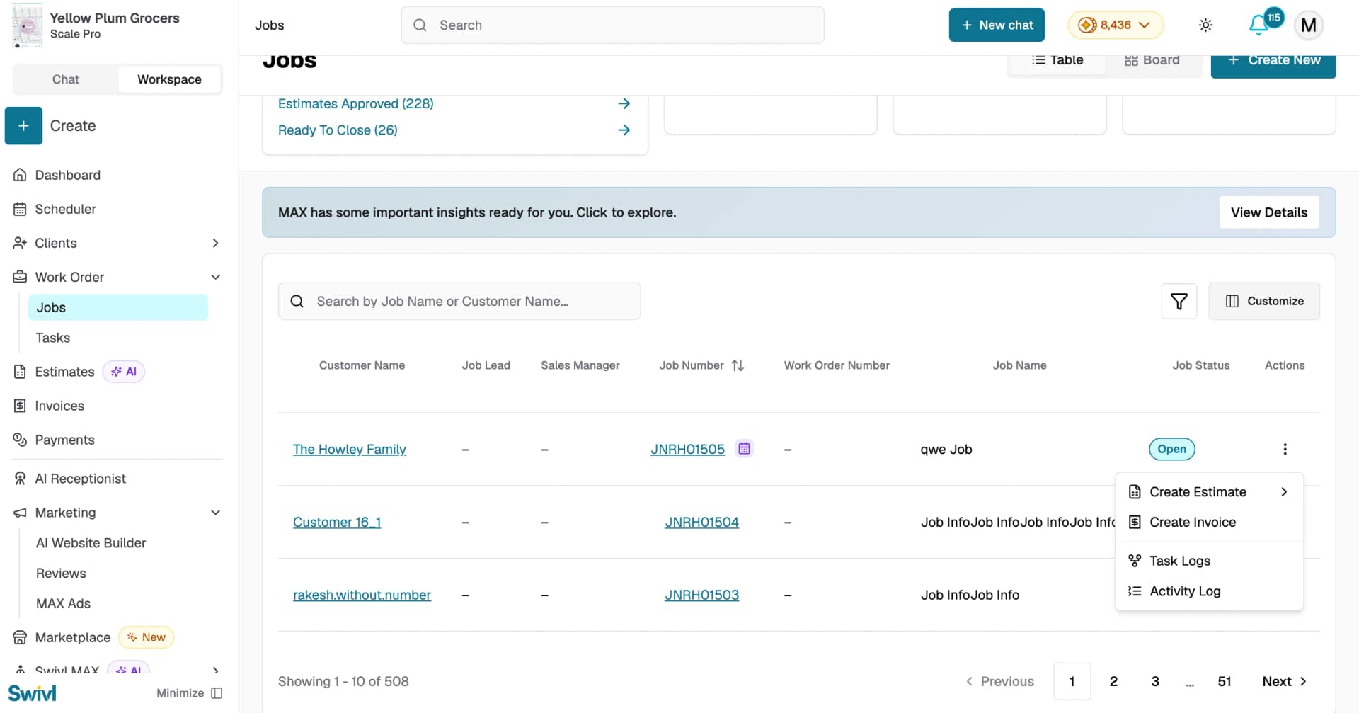Expand the credits 8,436 dropdown

(1115, 25)
